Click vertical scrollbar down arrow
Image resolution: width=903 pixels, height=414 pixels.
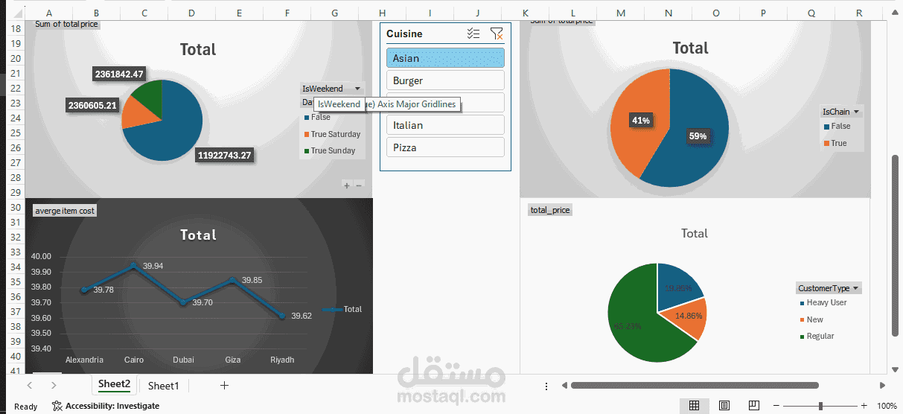[x=896, y=368]
